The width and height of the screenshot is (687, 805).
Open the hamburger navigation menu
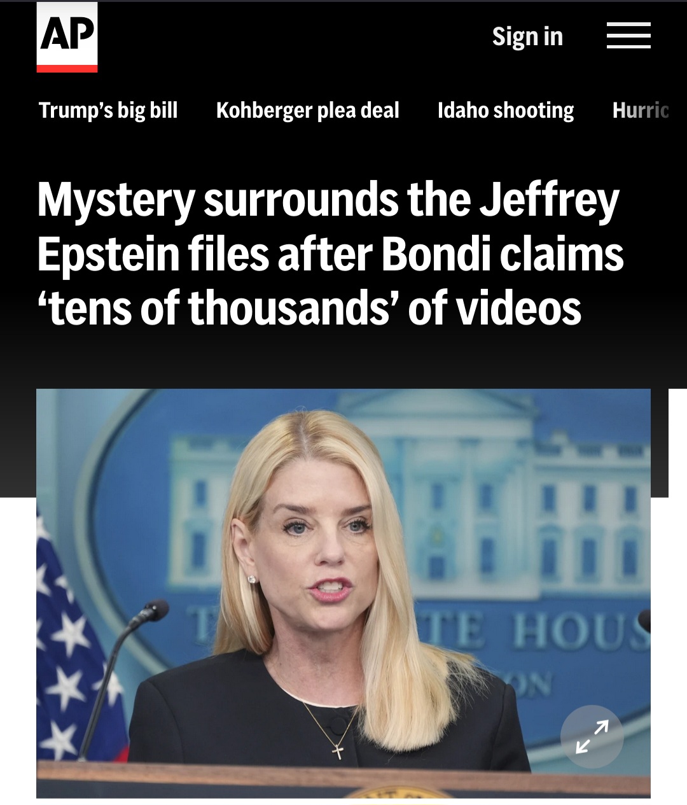(628, 36)
